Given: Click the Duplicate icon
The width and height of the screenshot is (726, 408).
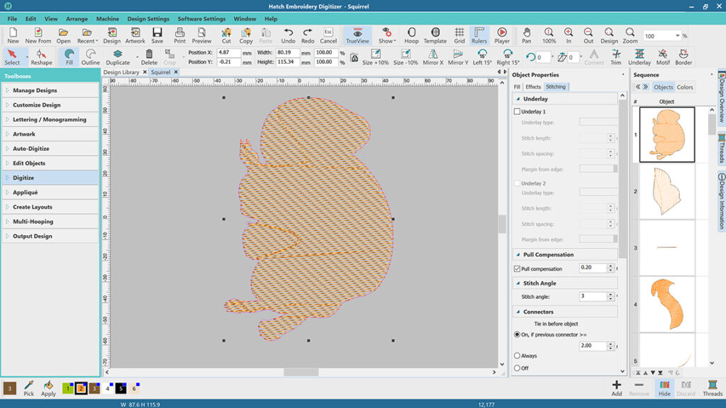Looking at the screenshot, I should [x=118, y=57].
